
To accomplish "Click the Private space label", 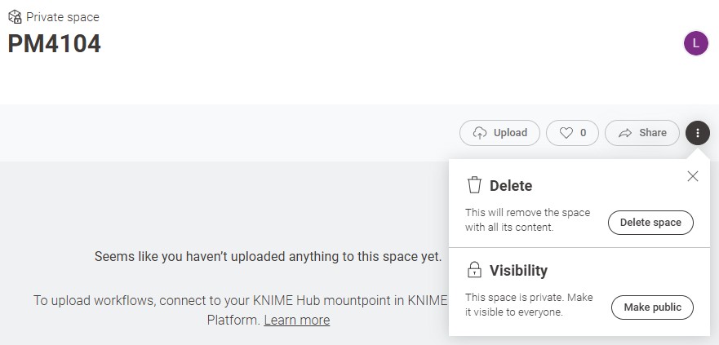I will click(63, 16).
